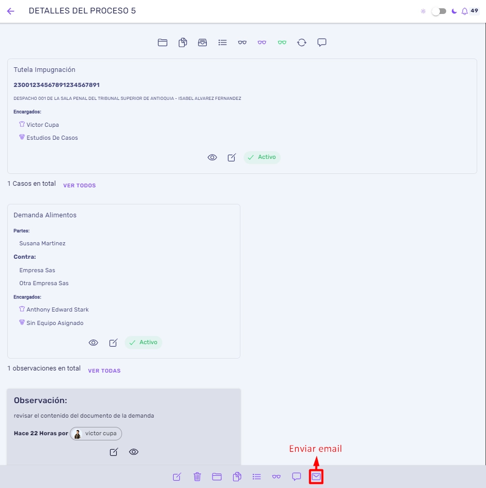
Task: Click the purple glasses icon in top toolbar
Action: tap(262, 42)
